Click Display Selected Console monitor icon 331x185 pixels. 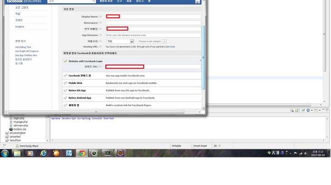click(308, 111)
